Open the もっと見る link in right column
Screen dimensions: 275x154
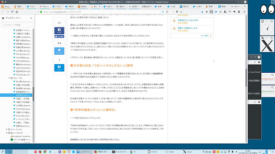(x=206, y=36)
